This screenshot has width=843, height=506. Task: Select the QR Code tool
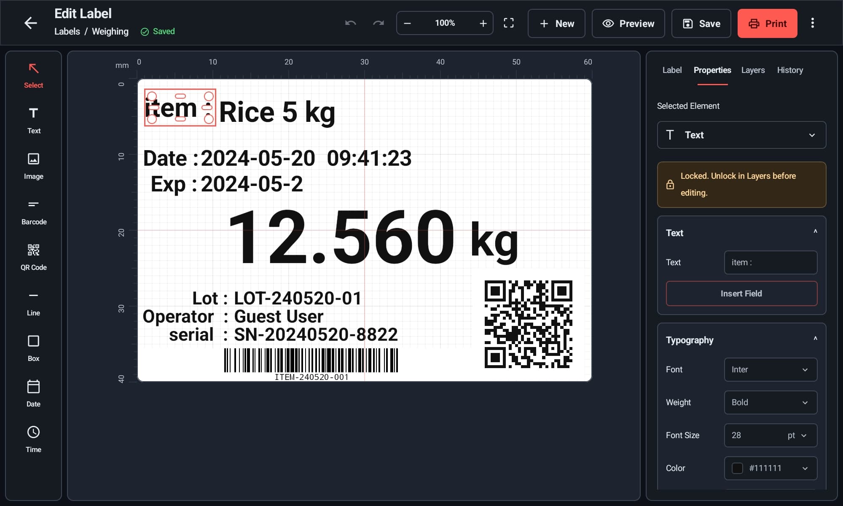[34, 258]
